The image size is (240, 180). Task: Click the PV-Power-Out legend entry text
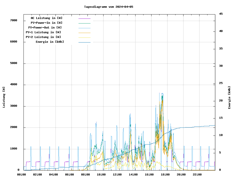coord(45,27)
